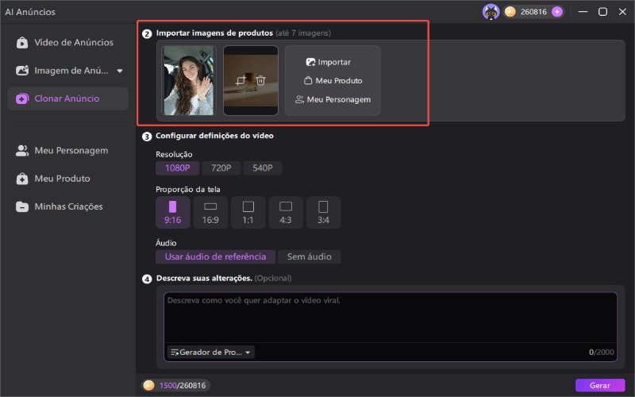Choose the 9:16 aspect ratio
This screenshot has width=635, height=397.
(x=172, y=212)
